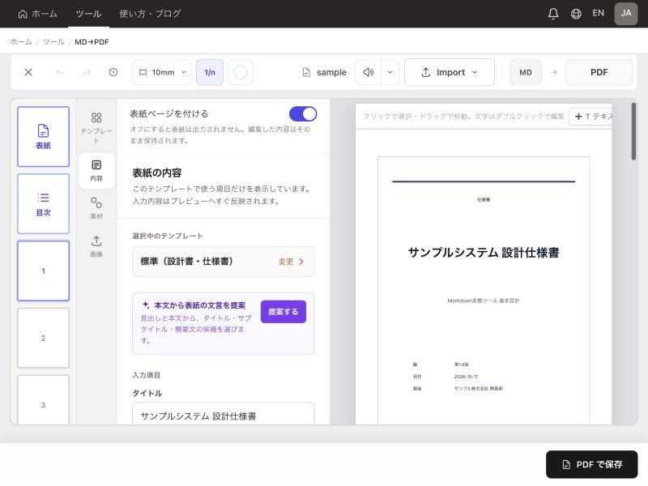The image size is (648, 486).
Task: Click サンプル株式会社 text in preview
Action: [x=478, y=389]
